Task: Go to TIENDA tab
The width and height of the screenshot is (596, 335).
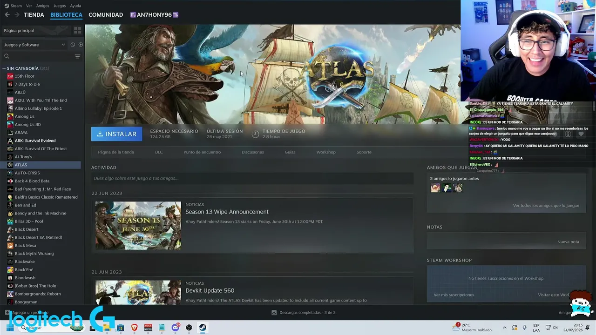Action: click(x=34, y=15)
